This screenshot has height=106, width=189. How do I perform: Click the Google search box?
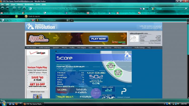pos(170,9)
